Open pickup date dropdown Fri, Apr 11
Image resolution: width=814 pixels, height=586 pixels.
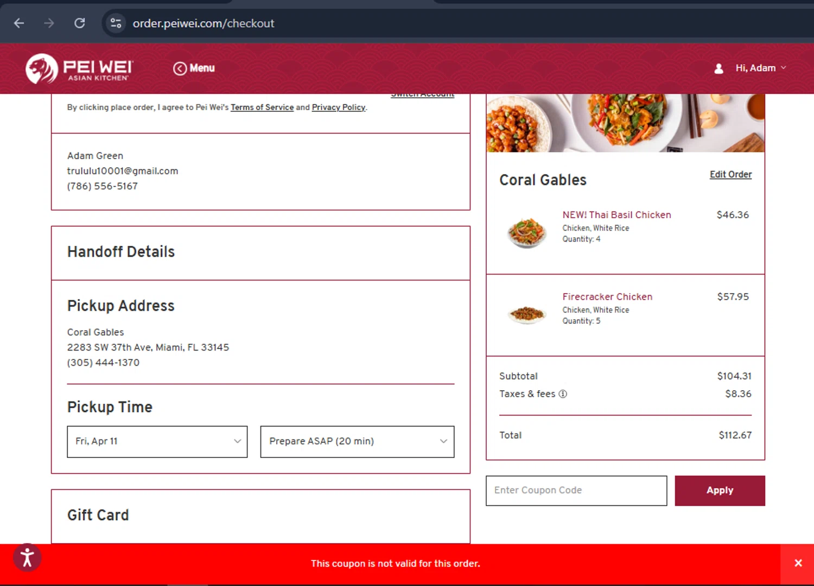click(x=157, y=442)
